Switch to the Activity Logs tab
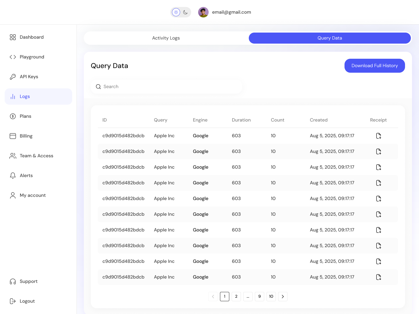 click(166, 38)
